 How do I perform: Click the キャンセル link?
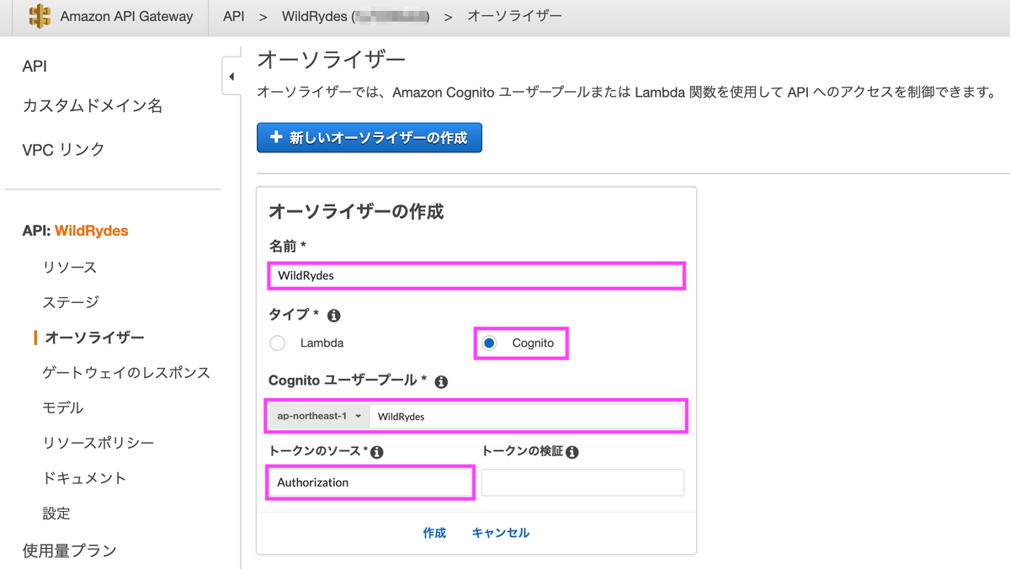click(501, 533)
